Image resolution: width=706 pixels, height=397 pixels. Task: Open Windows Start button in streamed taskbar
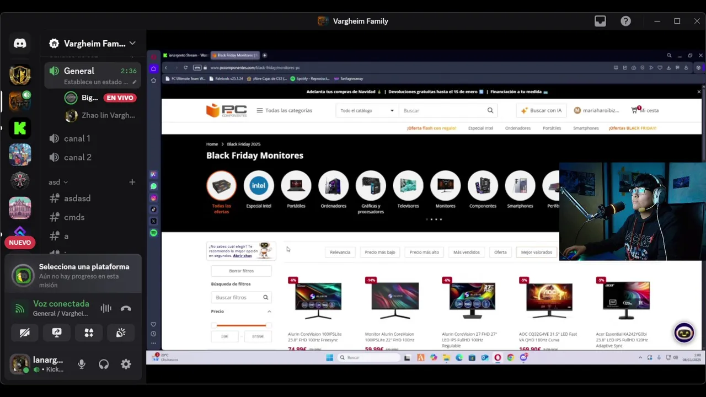pyautogui.click(x=329, y=357)
